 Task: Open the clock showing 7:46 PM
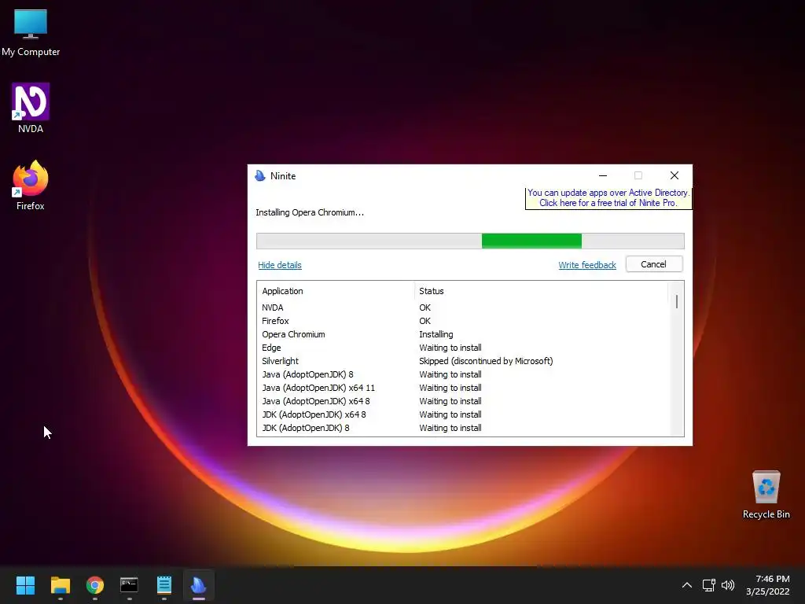pyautogui.click(x=768, y=585)
